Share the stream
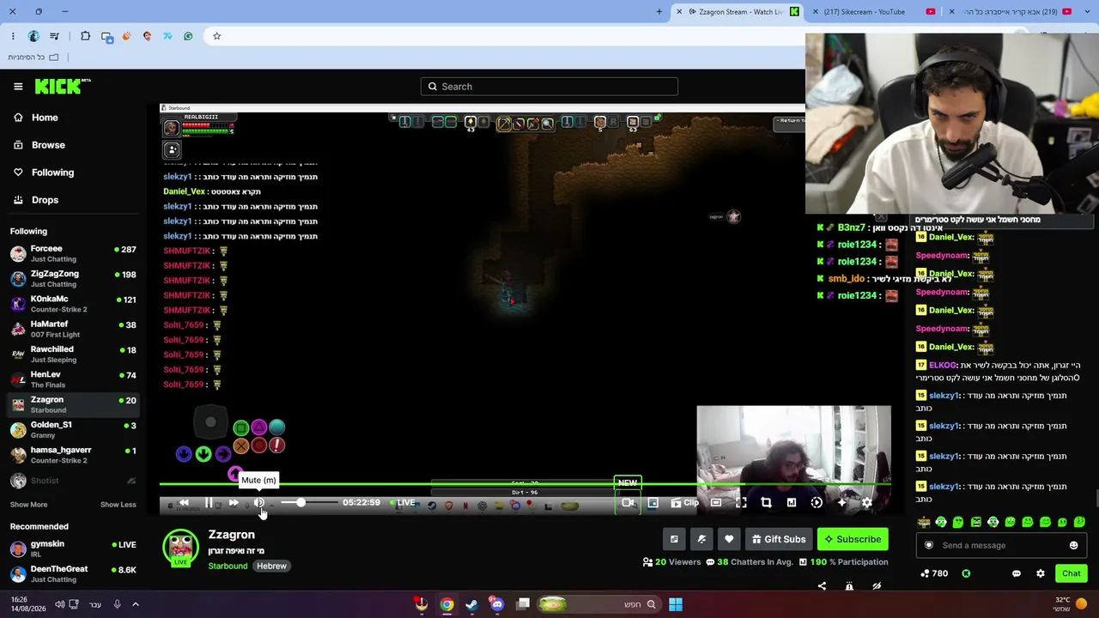1099x618 pixels. coord(822,586)
